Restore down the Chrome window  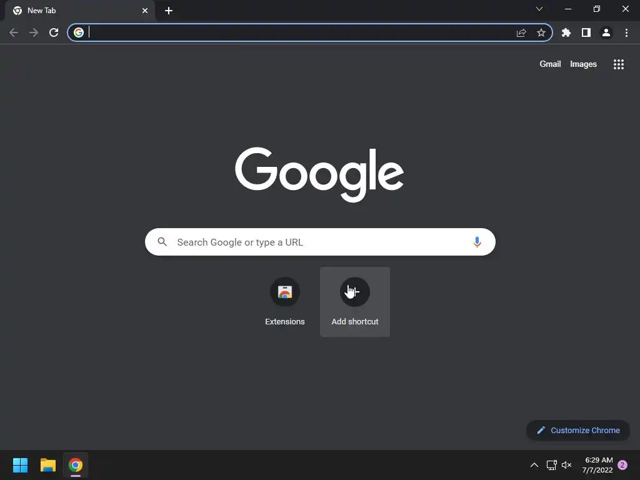[x=597, y=9]
